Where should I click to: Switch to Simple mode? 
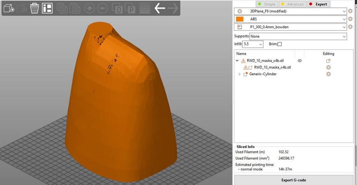pyautogui.click(x=267, y=4)
